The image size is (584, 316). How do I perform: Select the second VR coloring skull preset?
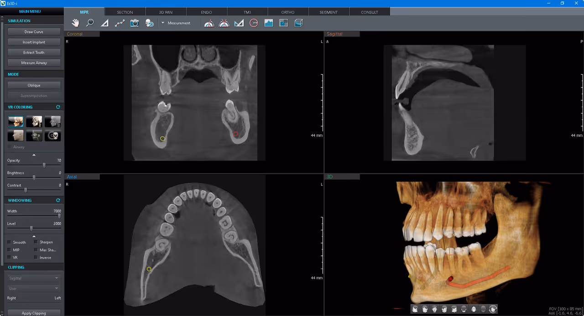(x=34, y=121)
